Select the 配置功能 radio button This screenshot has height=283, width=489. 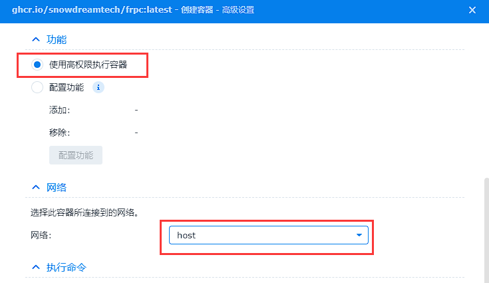[x=37, y=87]
